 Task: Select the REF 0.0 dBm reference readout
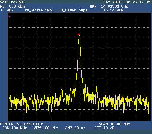[x=12, y=6]
